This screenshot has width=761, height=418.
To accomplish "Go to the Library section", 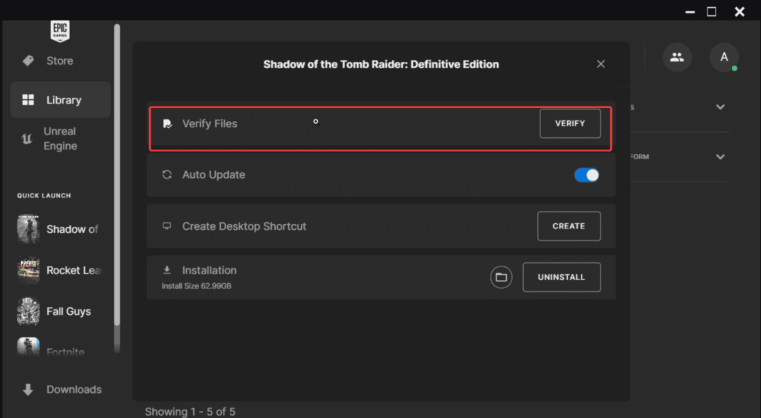I will point(60,100).
